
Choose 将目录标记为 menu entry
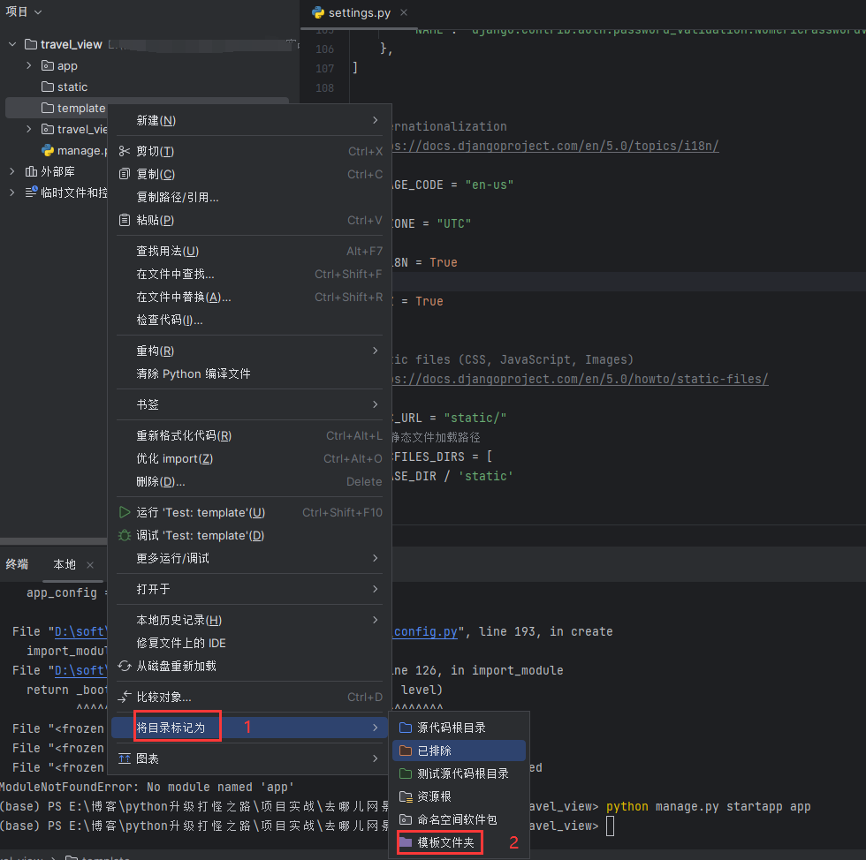tap(249, 728)
